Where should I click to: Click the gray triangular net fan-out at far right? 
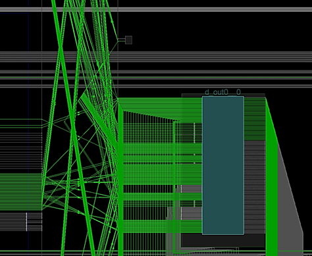[x=290, y=197]
